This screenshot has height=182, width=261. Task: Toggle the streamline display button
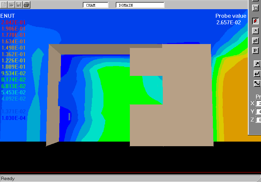tap(255, 41)
